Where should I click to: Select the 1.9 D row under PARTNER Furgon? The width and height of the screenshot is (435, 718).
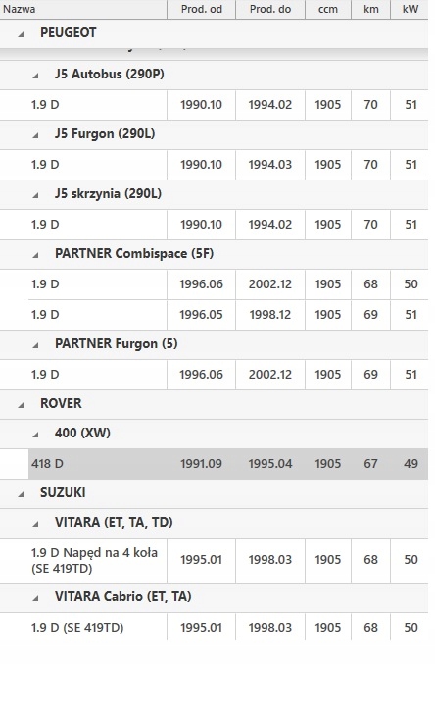(x=214, y=375)
